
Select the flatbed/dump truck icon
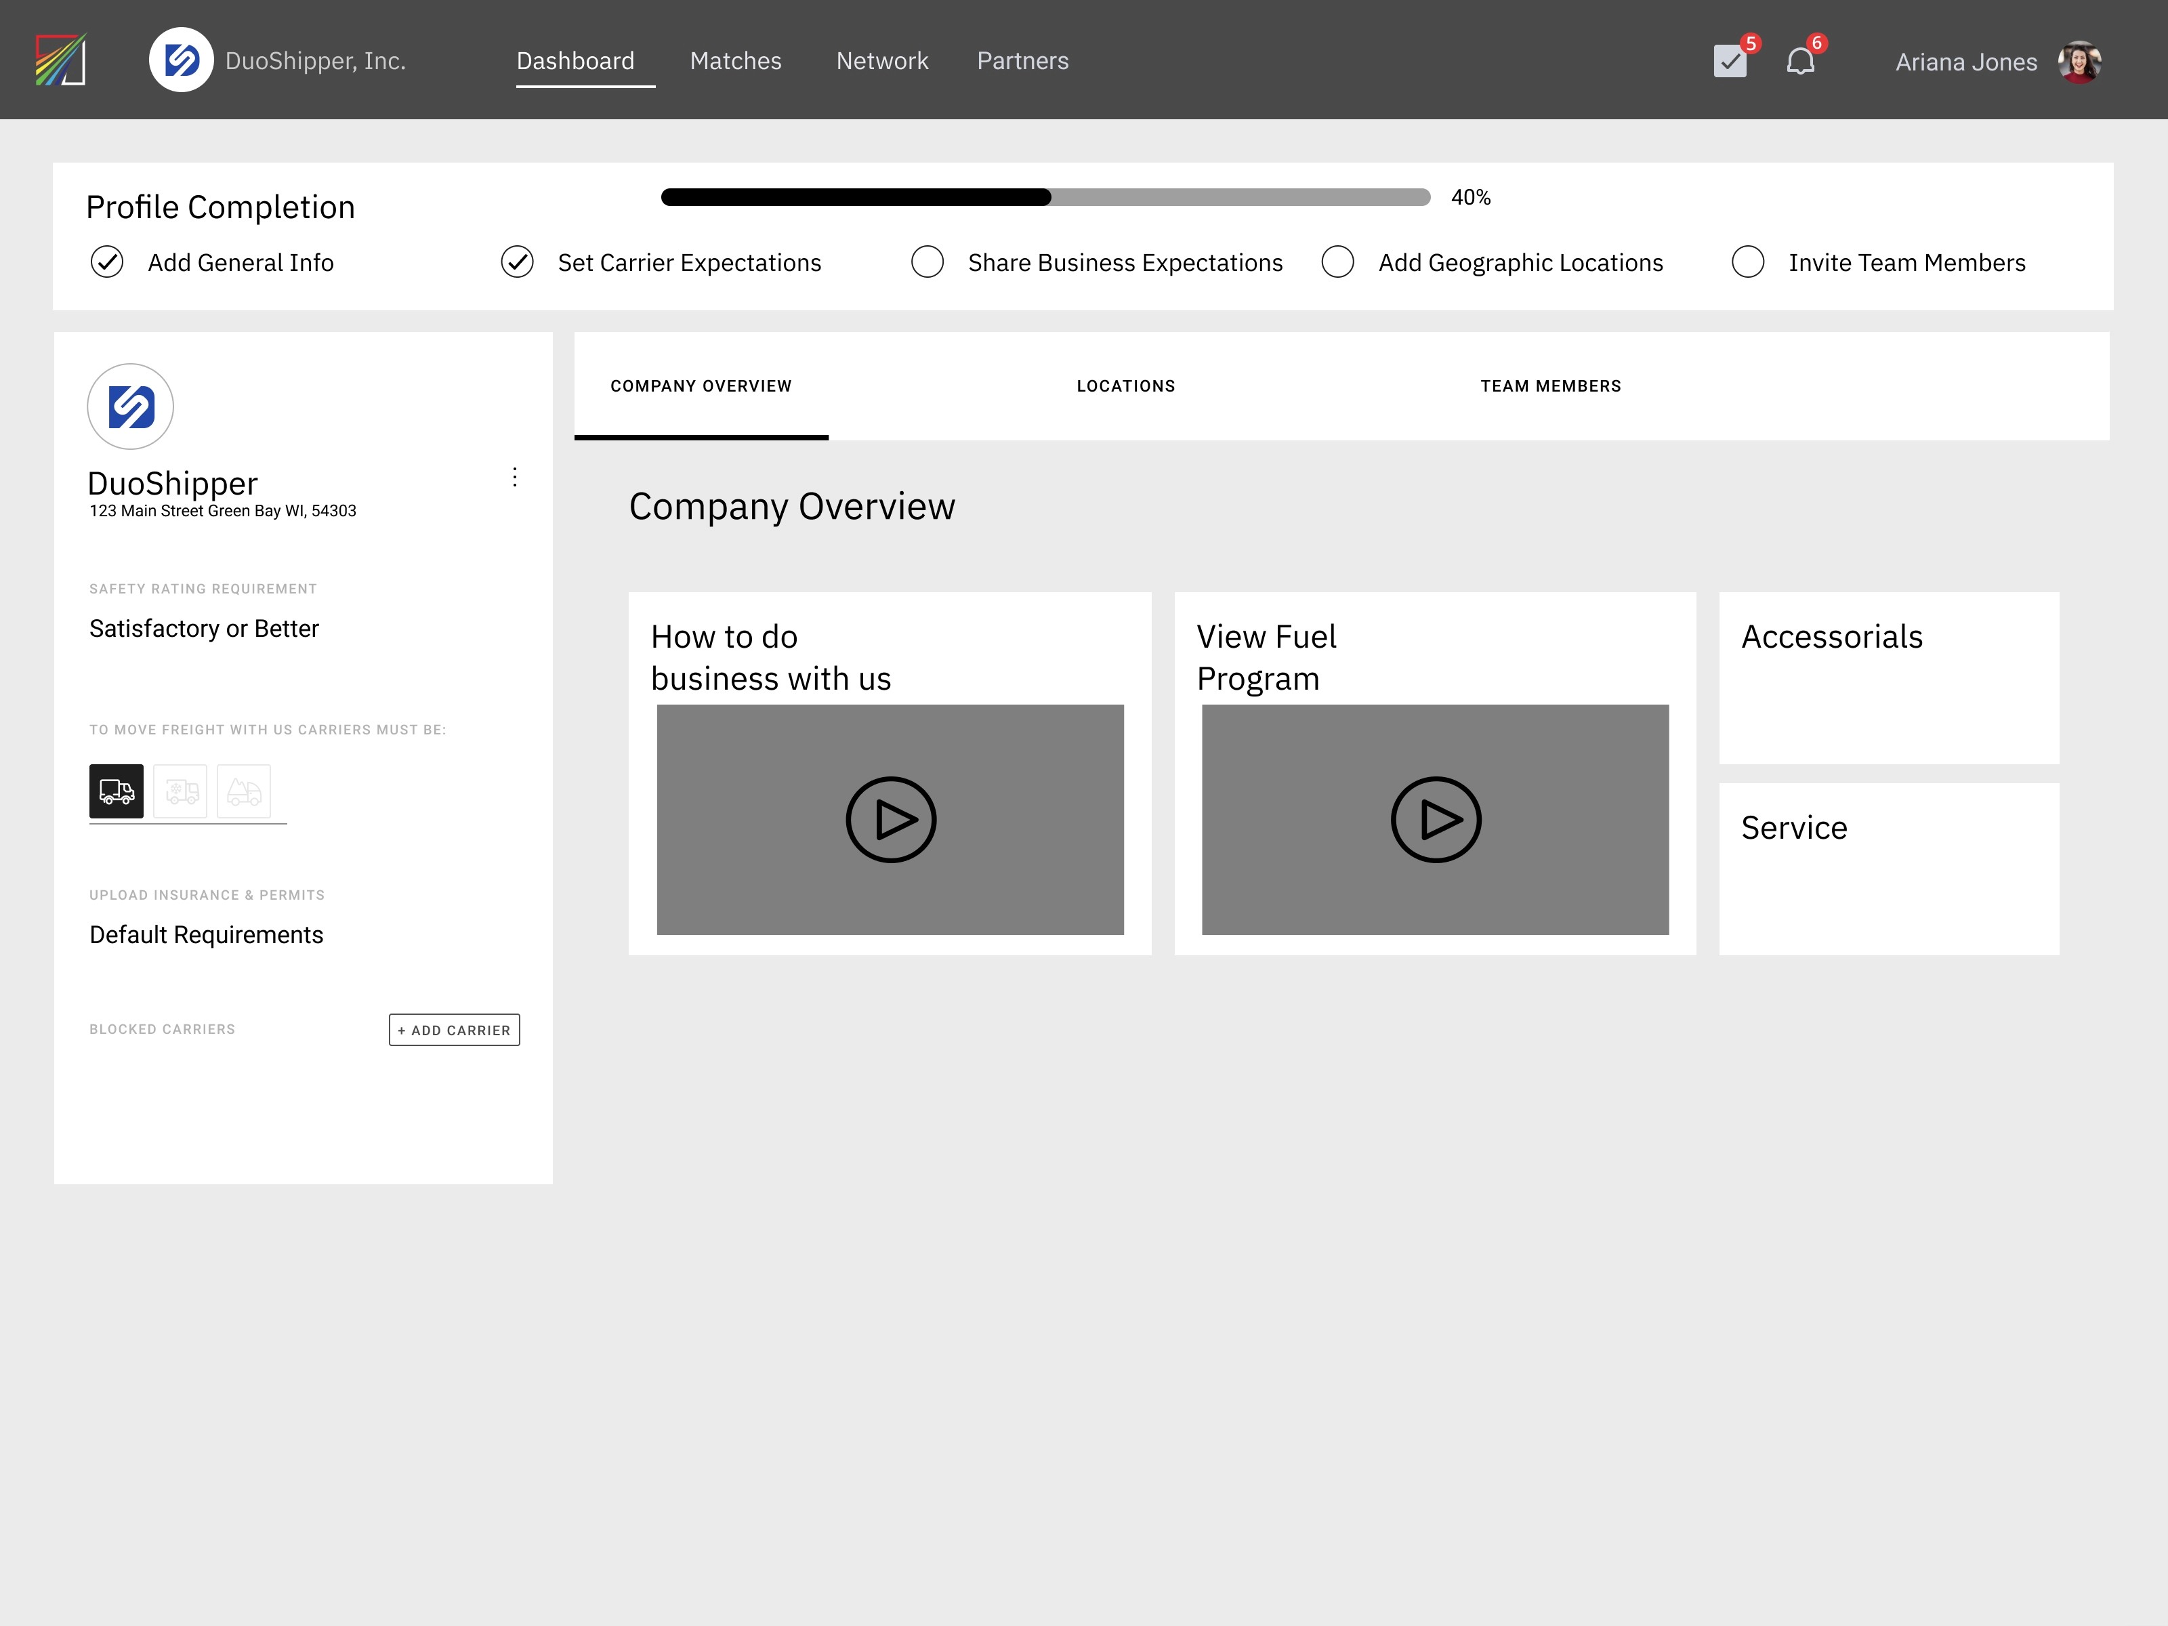pos(244,791)
